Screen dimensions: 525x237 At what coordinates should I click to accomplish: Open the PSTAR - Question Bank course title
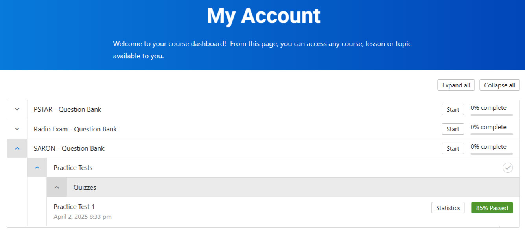[x=68, y=109]
